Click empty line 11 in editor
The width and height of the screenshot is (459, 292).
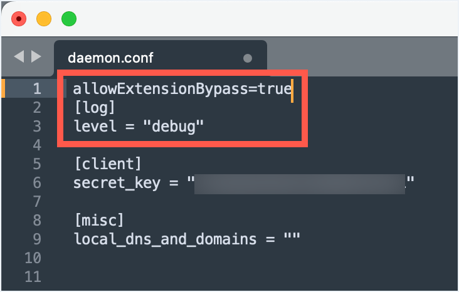coord(188,277)
